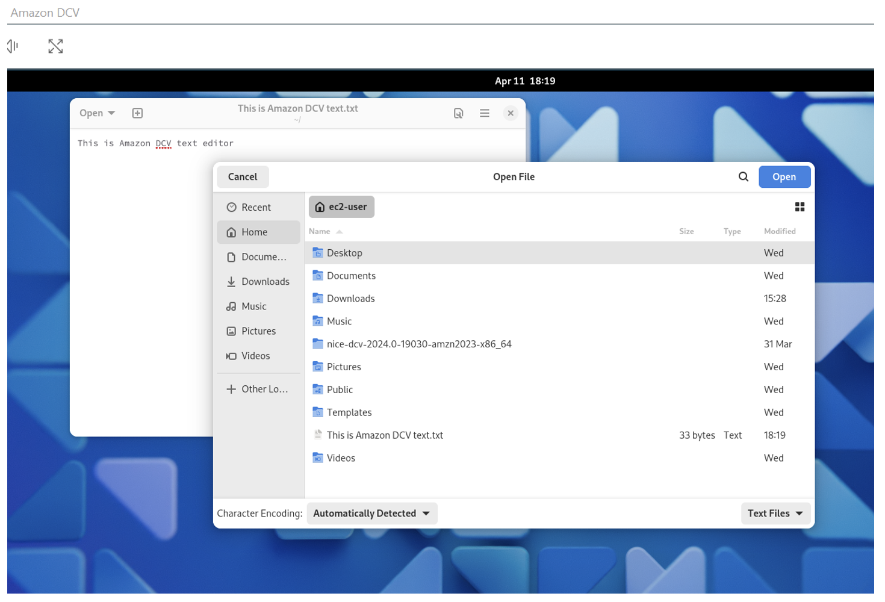The height and width of the screenshot is (602, 885).
Task: Select the 'Pictures' folder name in file list
Action: pyautogui.click(x=344, y=367)
